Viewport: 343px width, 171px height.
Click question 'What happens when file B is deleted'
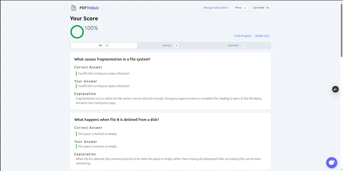point(117,120)
